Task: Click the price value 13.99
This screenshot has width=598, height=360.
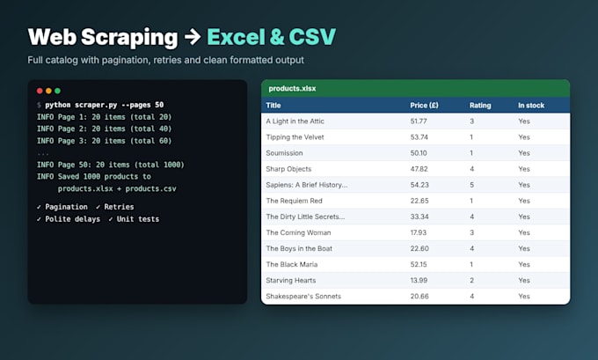Action: (419, 281)
